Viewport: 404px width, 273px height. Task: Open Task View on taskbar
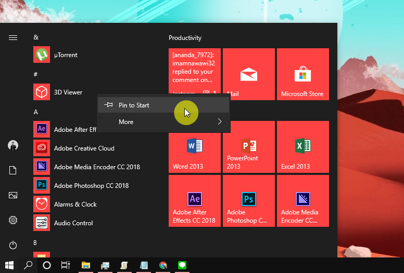(x=66, y=265)
